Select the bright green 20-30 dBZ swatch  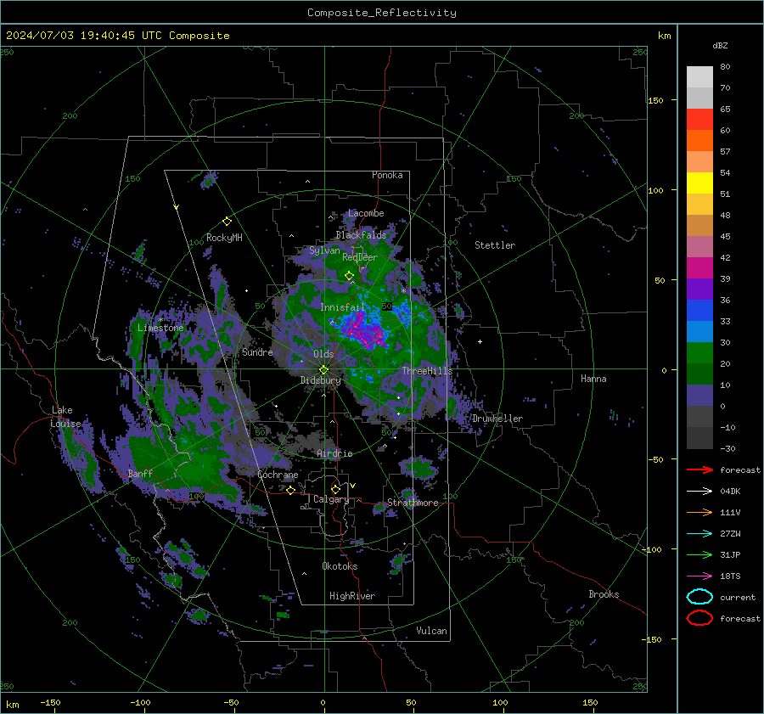(x=699, y=353)
